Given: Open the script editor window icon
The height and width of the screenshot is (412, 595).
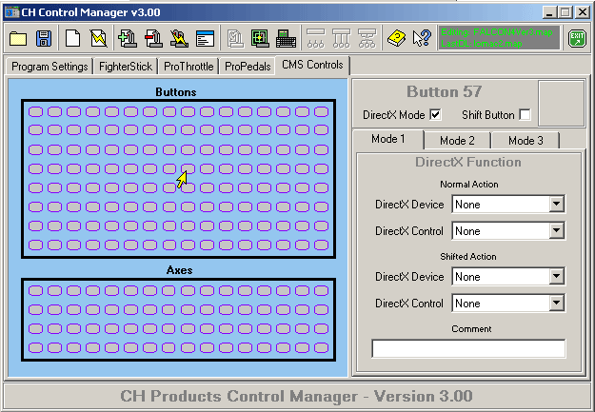Looking at the screenshot, I should pyautogui.click(x=206, y=39).
